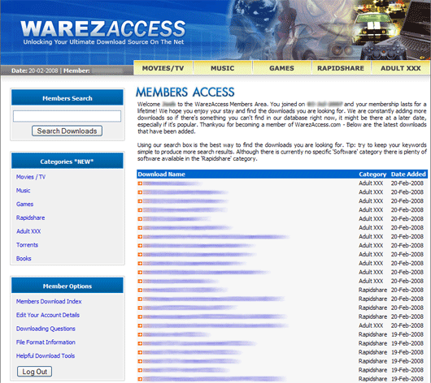This screenshot has width=431, height=383.
Task: Open File Format Information link
Action: (46, 342)
